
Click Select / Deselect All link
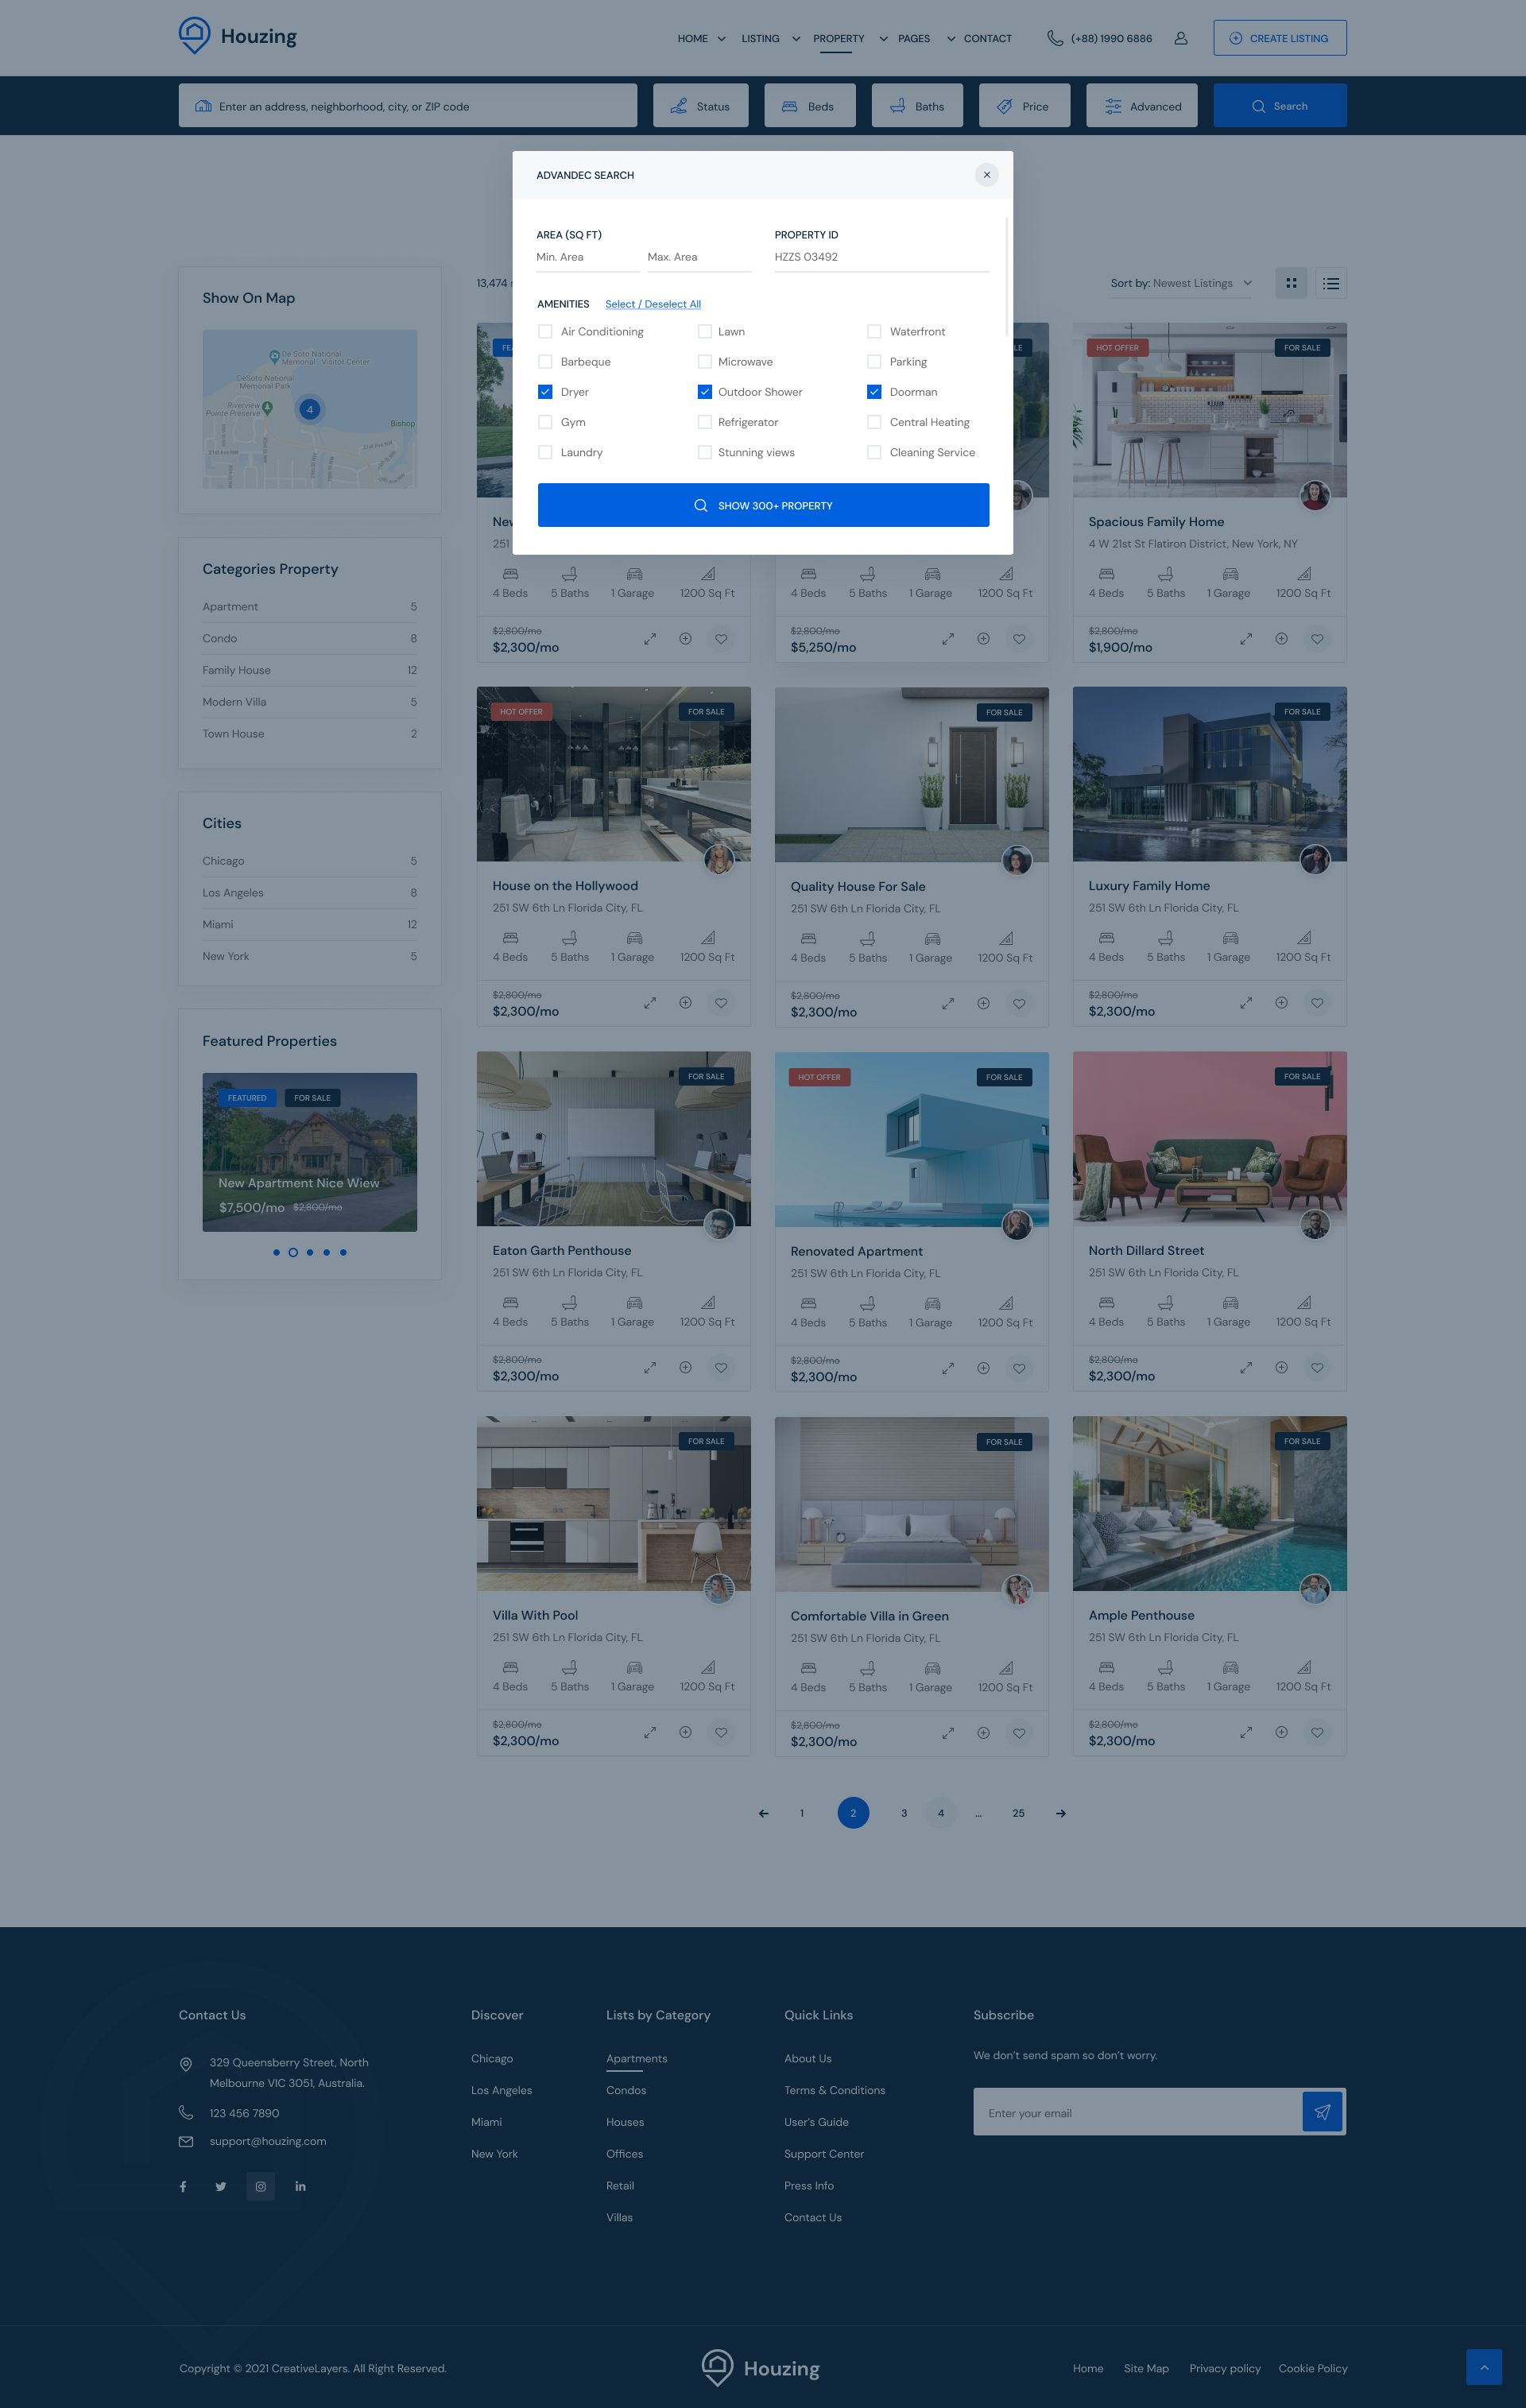tap(652, 304)
